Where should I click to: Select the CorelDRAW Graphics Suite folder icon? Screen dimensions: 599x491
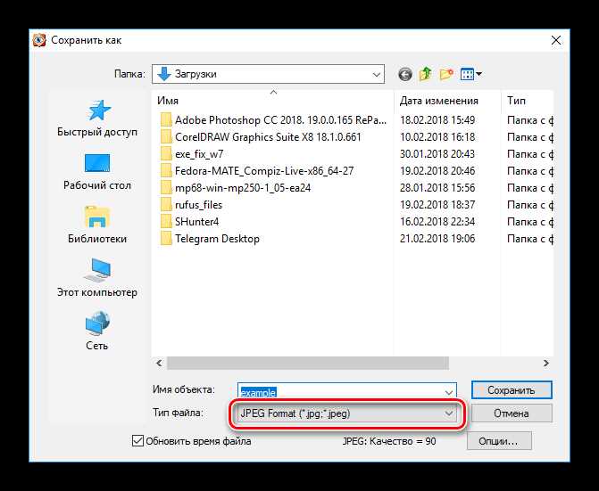166,137
